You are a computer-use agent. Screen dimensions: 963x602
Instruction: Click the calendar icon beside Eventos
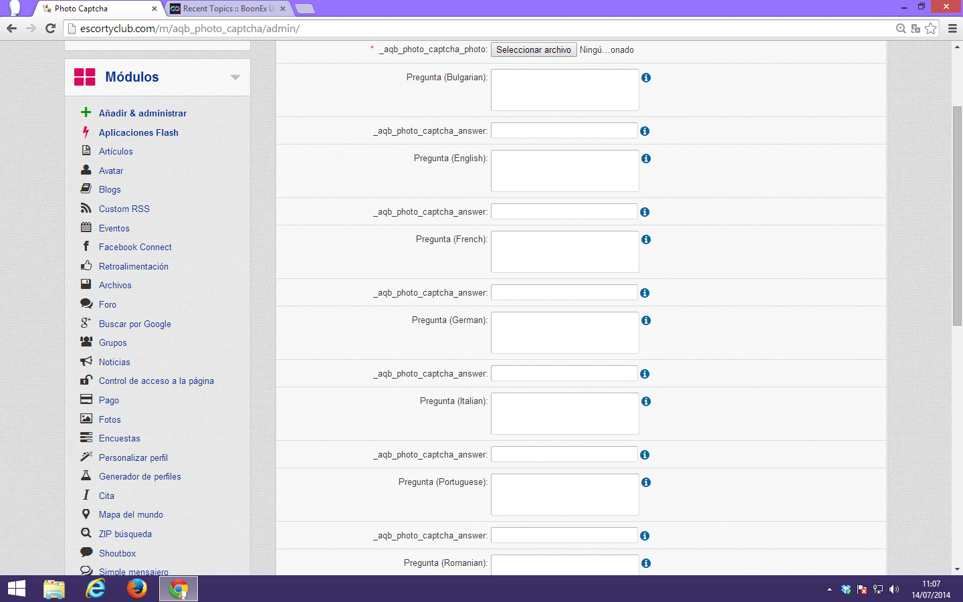pyautogui.click(x=86, y=227)
